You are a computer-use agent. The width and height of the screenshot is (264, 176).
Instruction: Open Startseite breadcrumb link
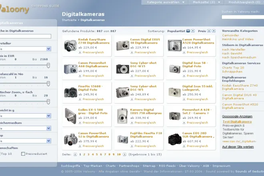69,20
